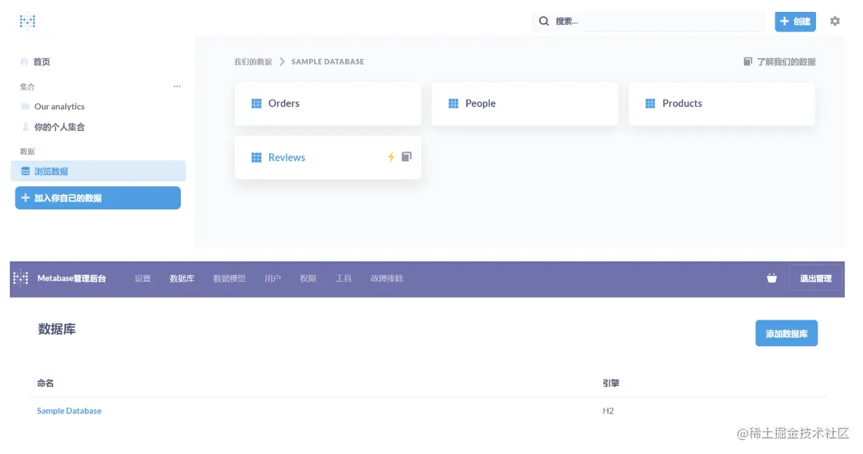Viewport: 863px width, 454px height.
Task: Click the home icon beside 首页
Action: click(x=25, y=62)
